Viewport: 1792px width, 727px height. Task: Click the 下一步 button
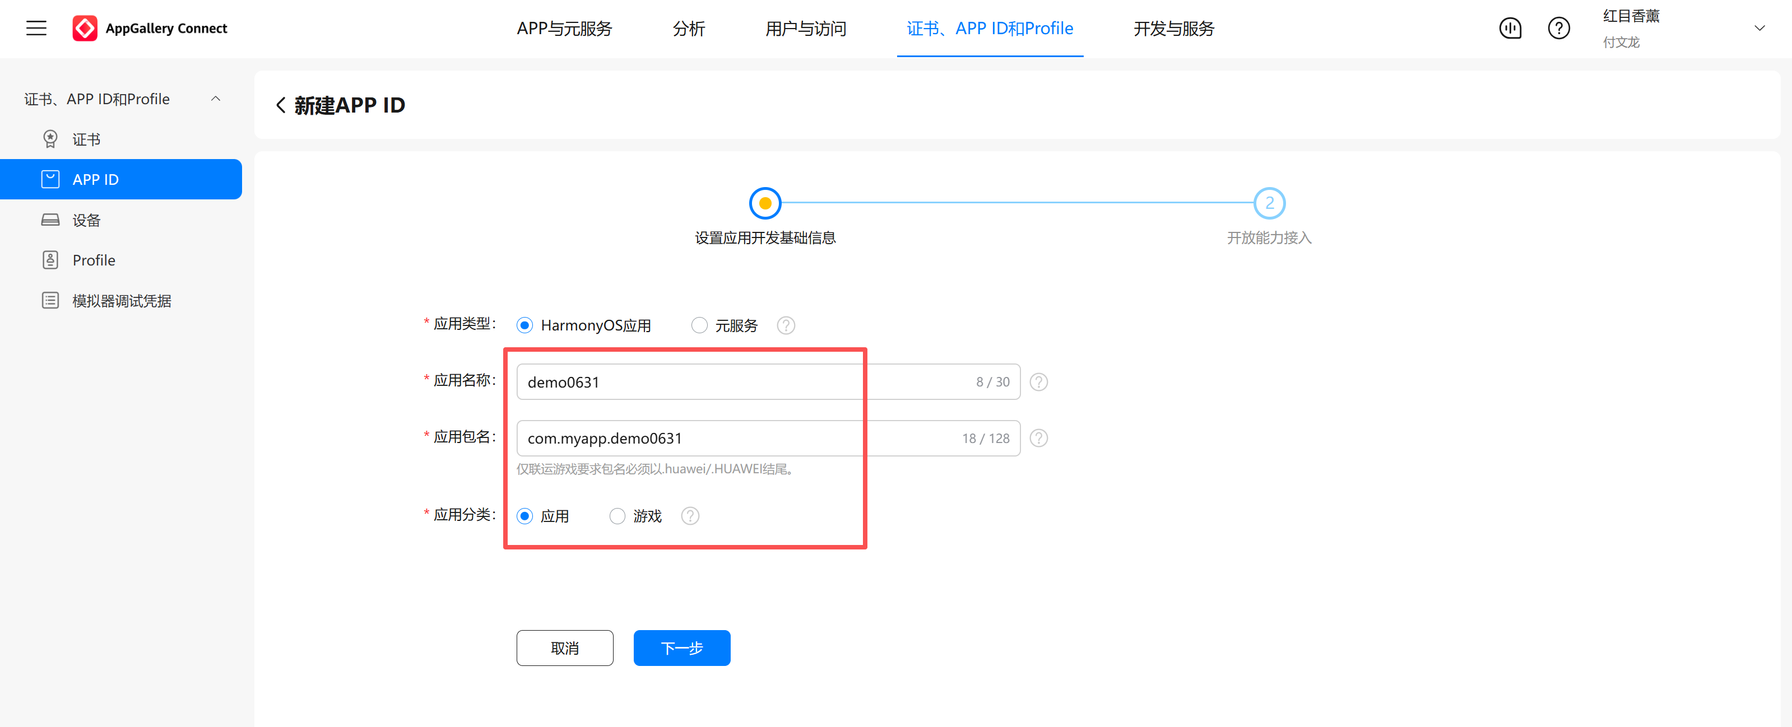681,648
